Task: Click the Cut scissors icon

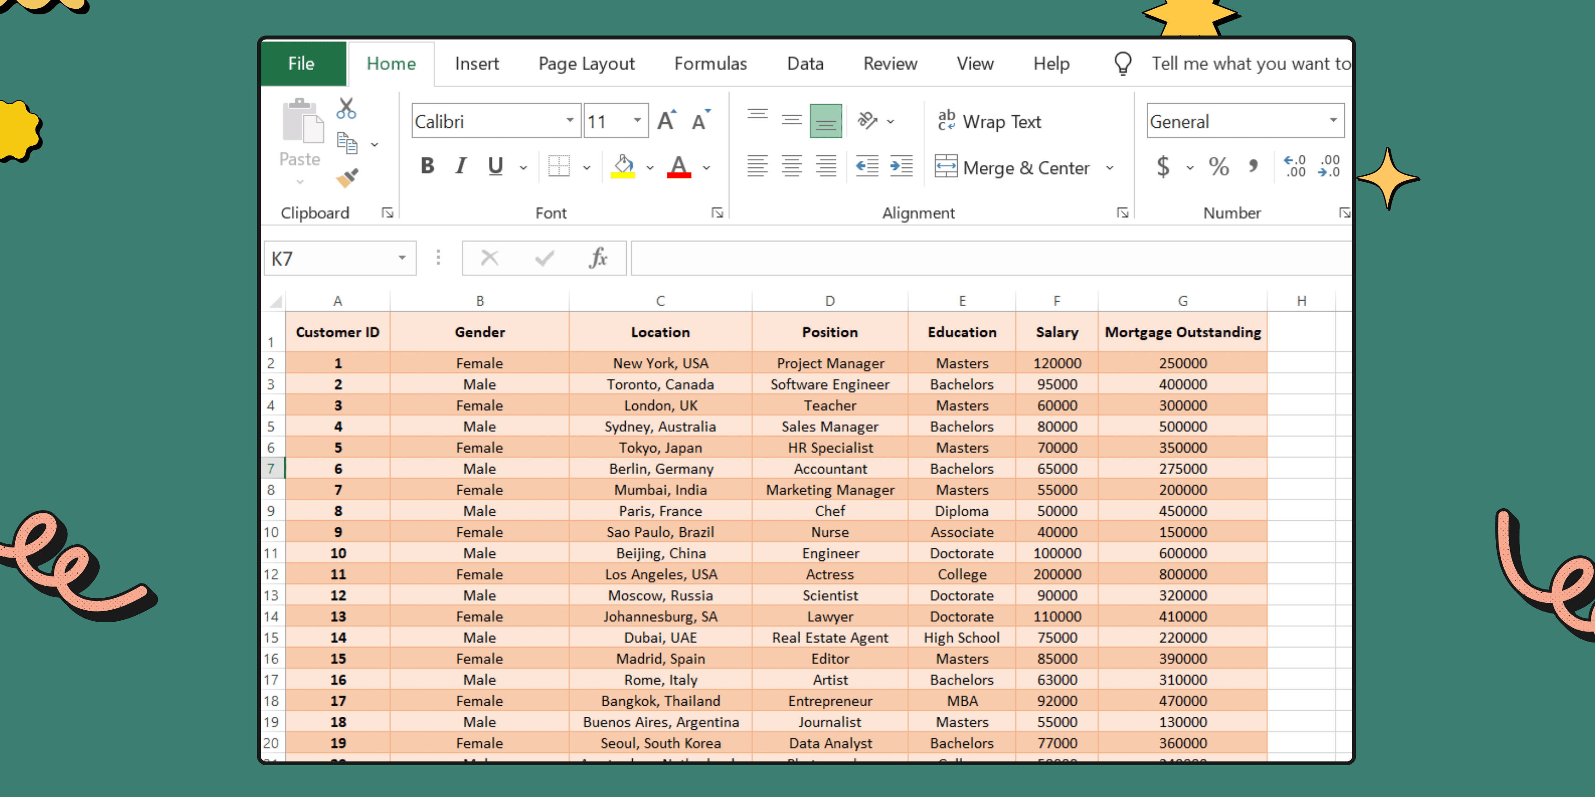Action: pyautogui.click(x=346, y=108)
